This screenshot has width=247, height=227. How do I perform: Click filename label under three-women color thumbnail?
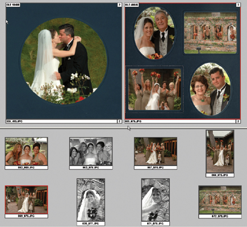coord(26,168)
